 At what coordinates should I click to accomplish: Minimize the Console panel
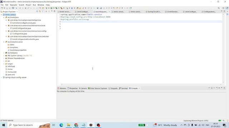point(221,88)
